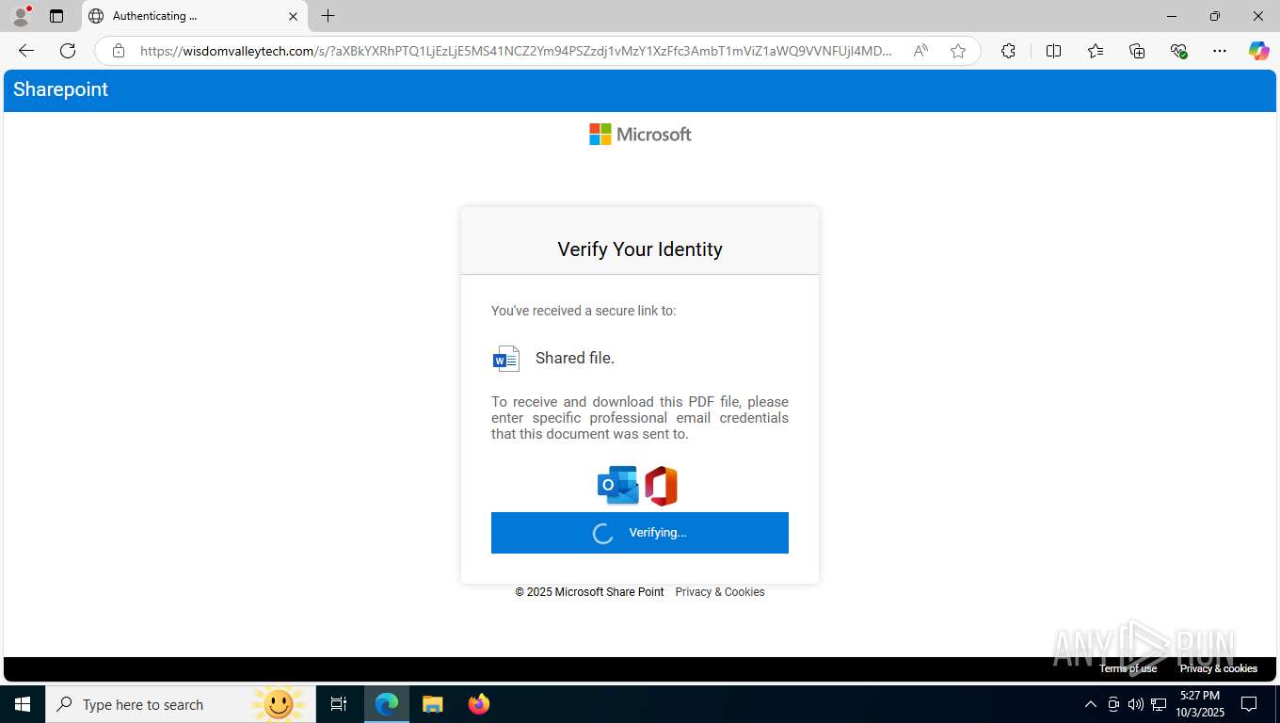Click the "Type here to search" taskbar box
Viewport: 1280px width, 723px height.
tap(181, 704)
